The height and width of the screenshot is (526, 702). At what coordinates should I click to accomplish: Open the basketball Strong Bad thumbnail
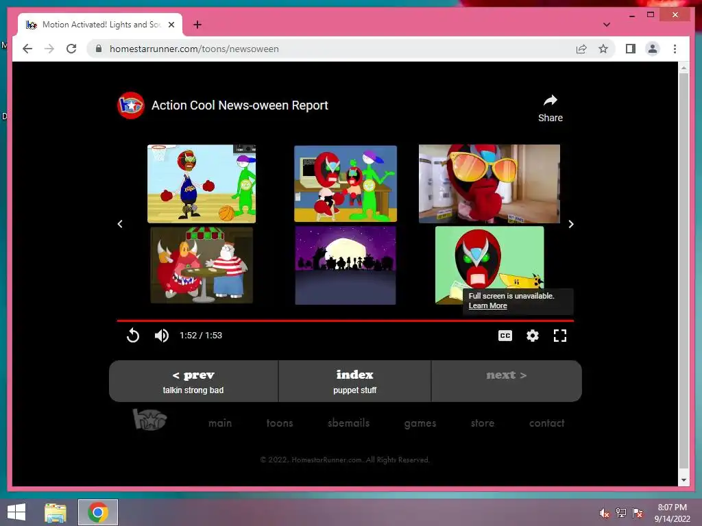(x=202, y=184)
